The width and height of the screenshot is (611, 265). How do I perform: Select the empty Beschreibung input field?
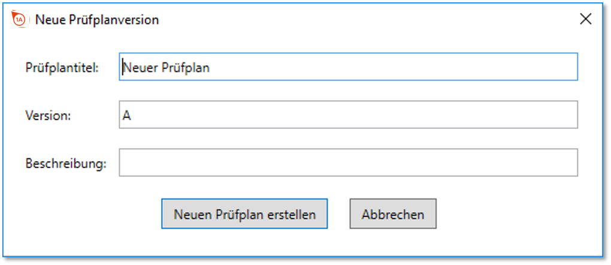348,162
